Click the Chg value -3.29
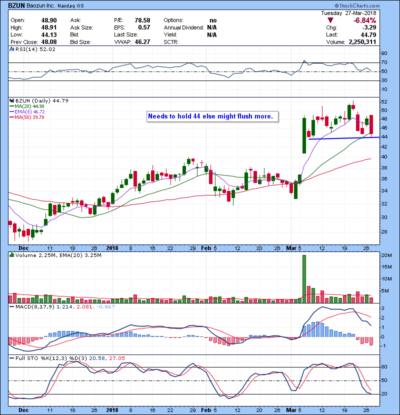This screenshot has height=415, width=400. point(369,27)
